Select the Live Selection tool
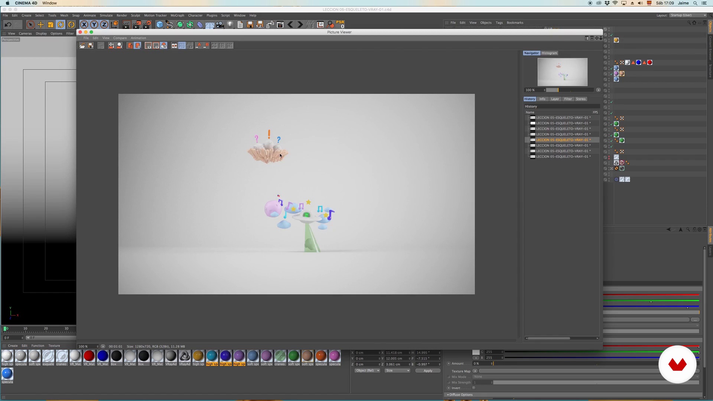Image resolution: width=713 pixels, height=401 pixels. [31, 25]
